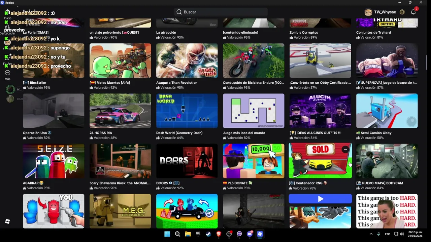This screenshot has width=431, height=242.
Task: Open the red toilet YOU game thumbnail
Action: click(54, 211)
